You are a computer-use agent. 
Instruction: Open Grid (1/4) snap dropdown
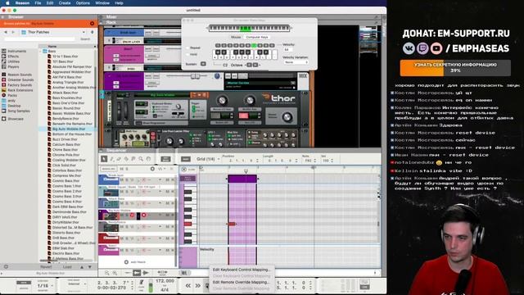click(x=208, y=159)
